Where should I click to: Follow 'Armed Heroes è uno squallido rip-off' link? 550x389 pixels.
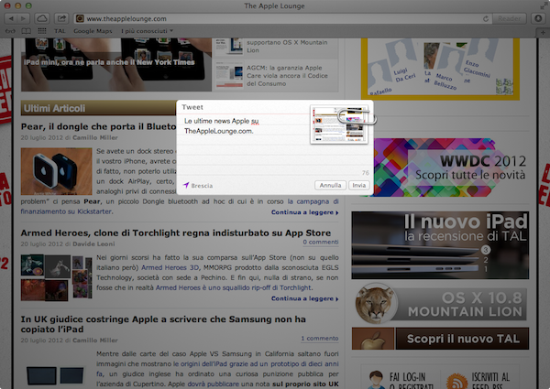234,287
